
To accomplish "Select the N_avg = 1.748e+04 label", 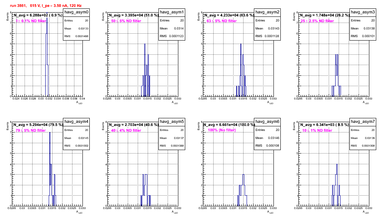I will point(324,15).
